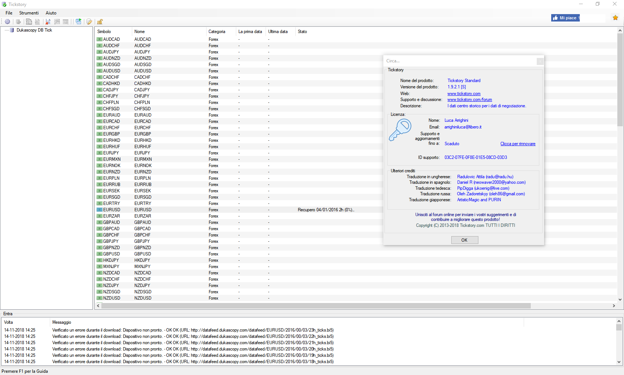Click the greyed download data toolbar icon
624x375 pixels.
18,22
